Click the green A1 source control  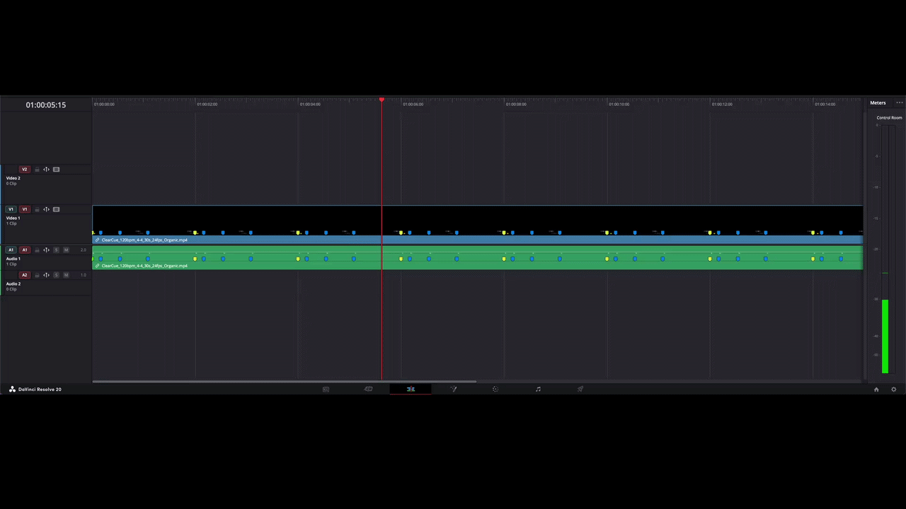11,250
